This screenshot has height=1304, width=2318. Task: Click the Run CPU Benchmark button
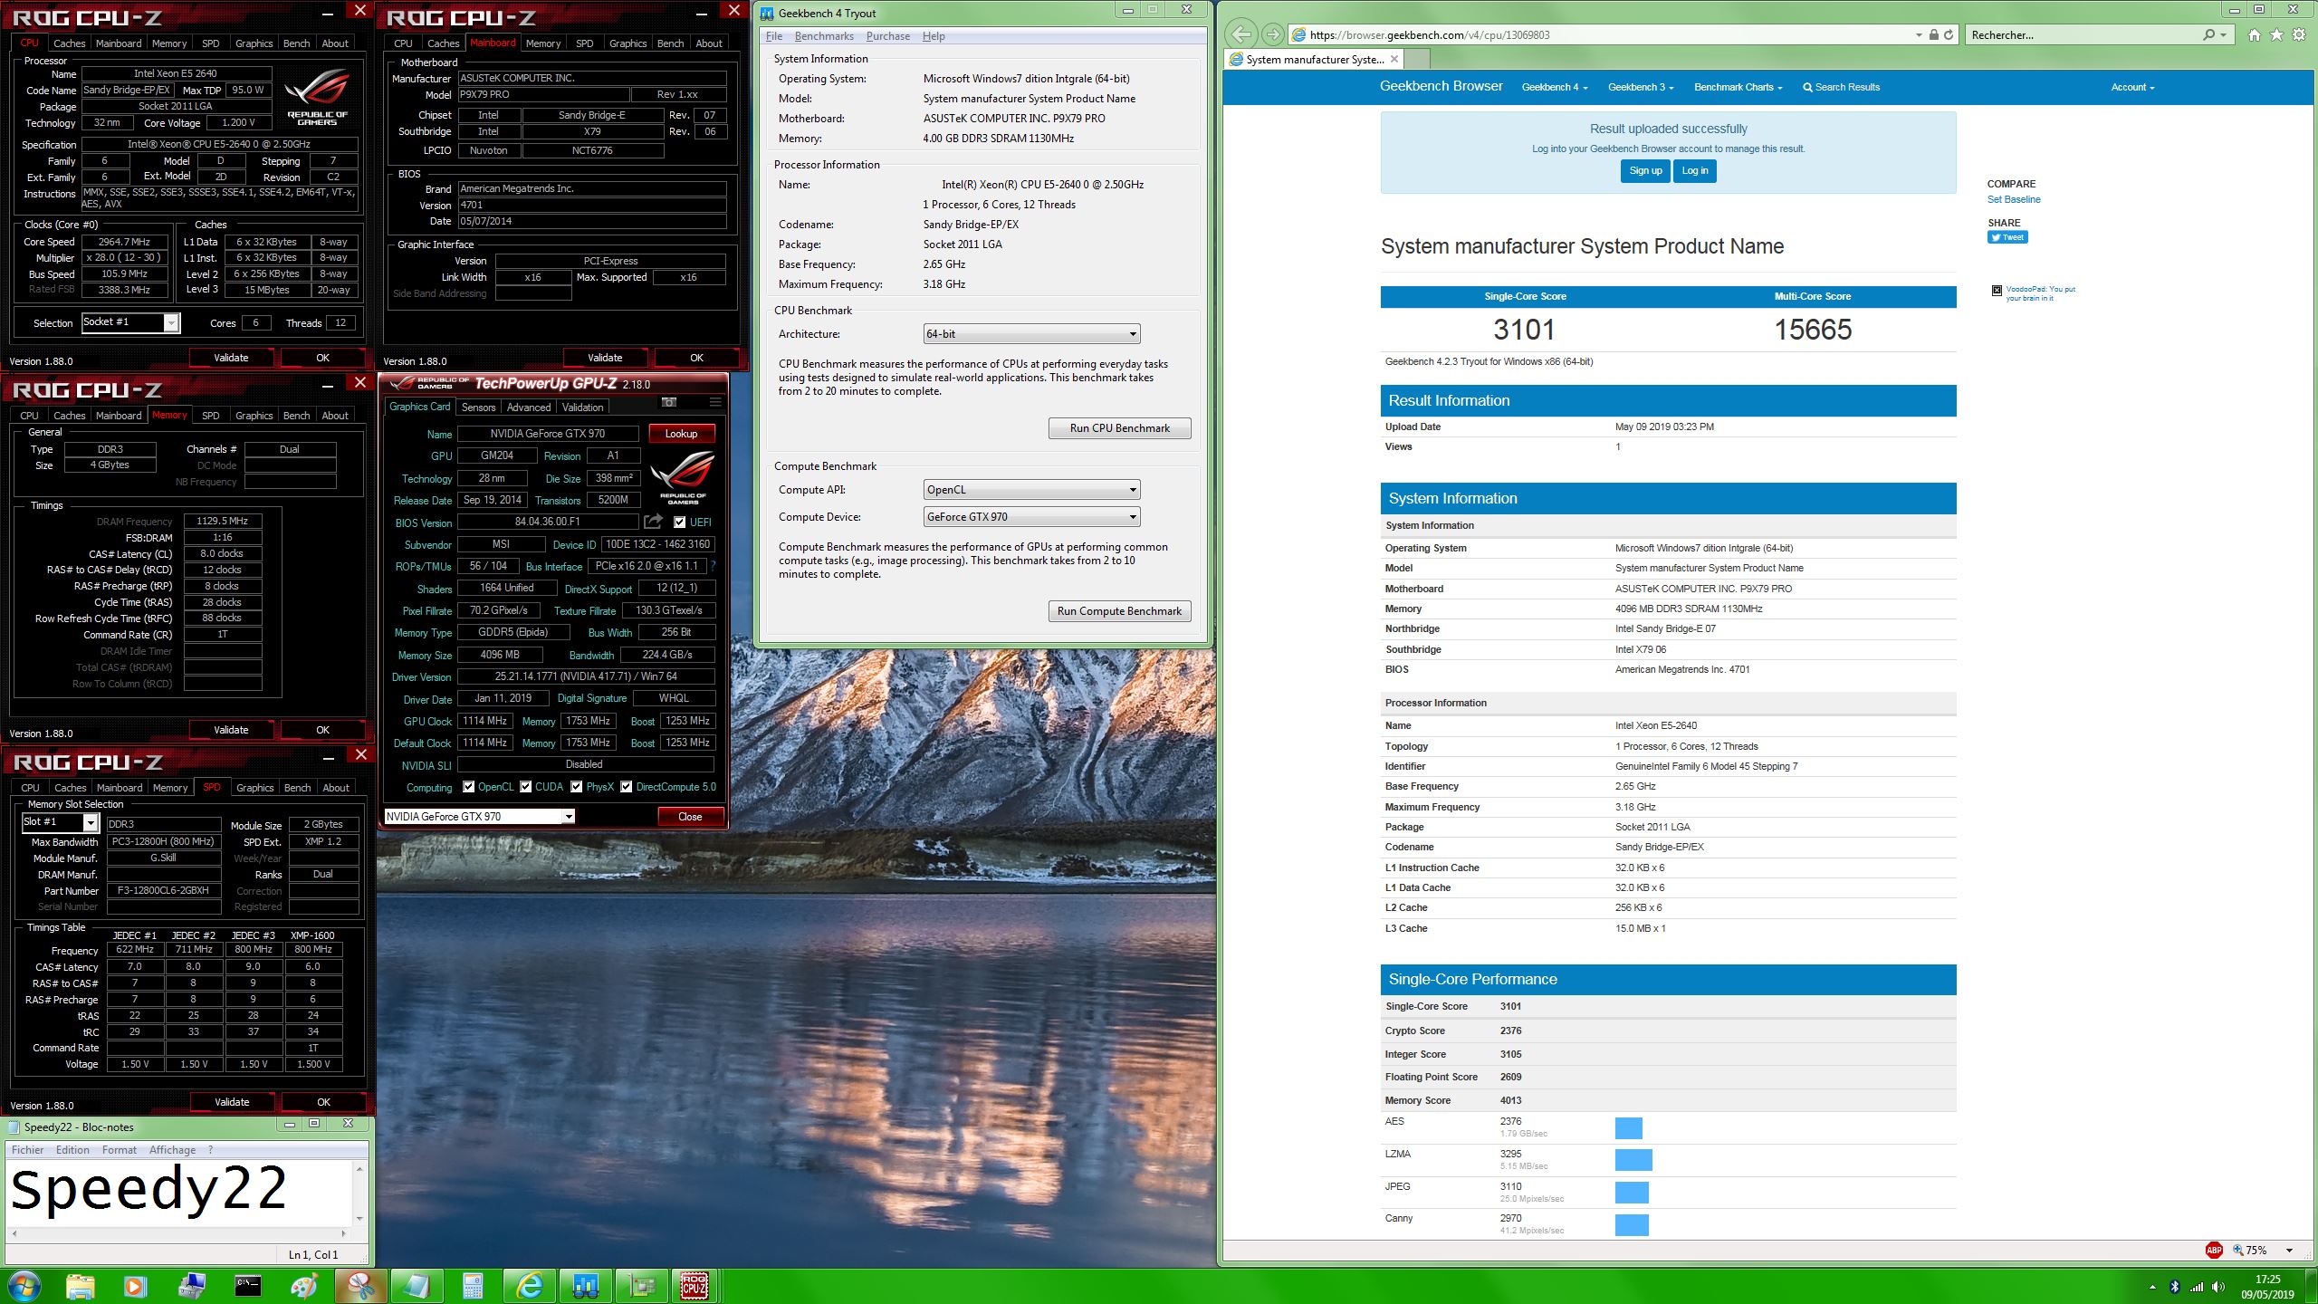(x=1119, y=428)
